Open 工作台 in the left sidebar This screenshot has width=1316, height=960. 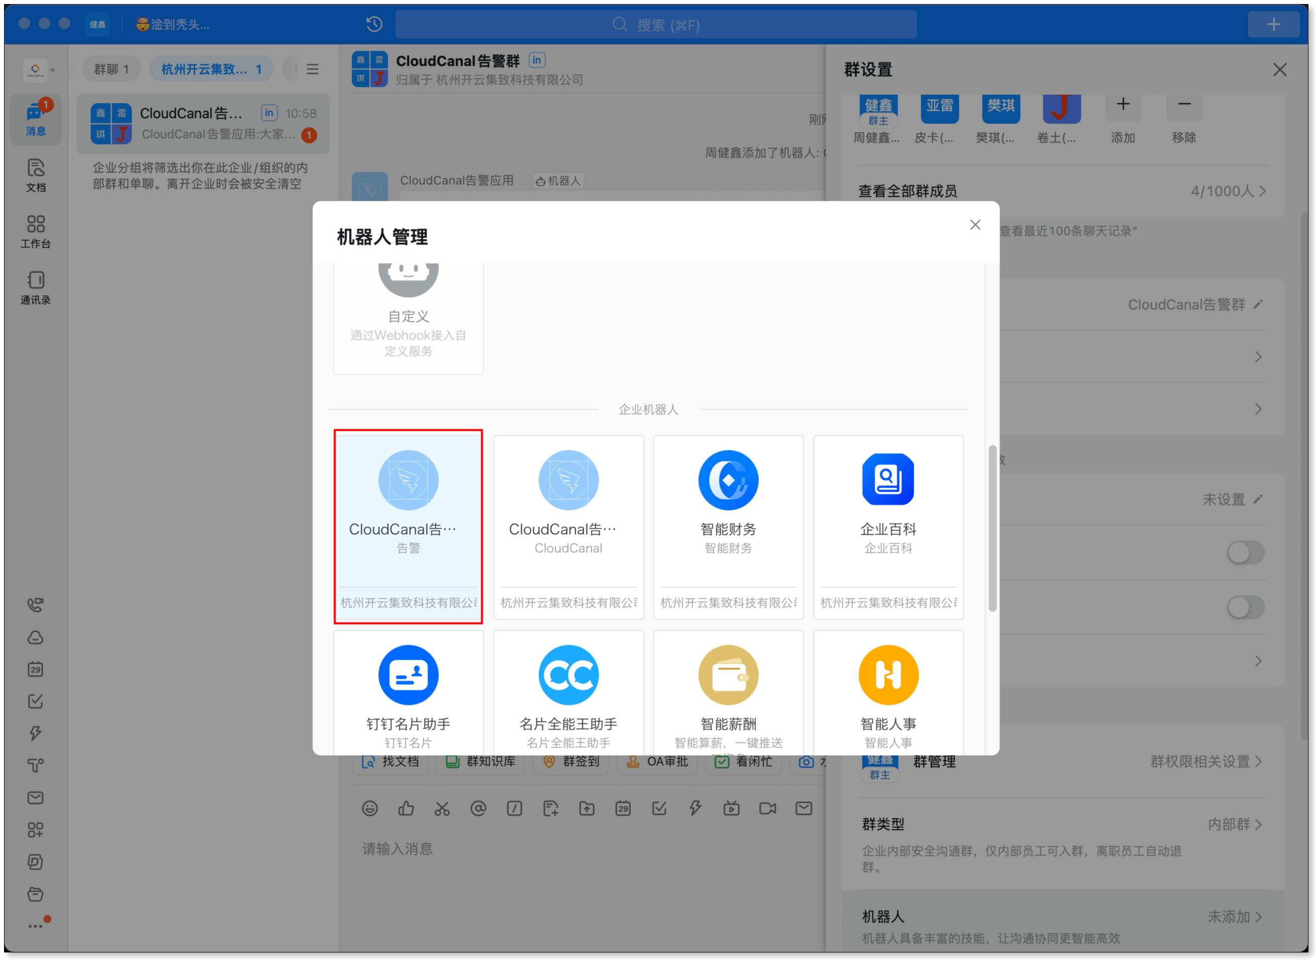point(36,231)
